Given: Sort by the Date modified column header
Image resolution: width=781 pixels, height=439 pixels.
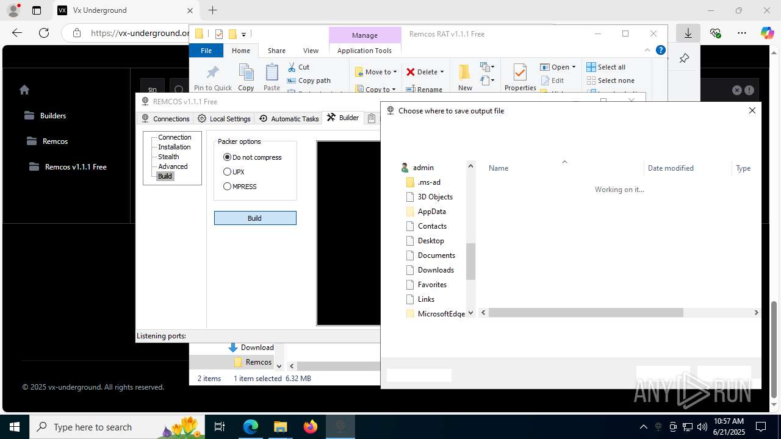Looking at the screenshot, I should pyautogui.click(x=671, y=168).
